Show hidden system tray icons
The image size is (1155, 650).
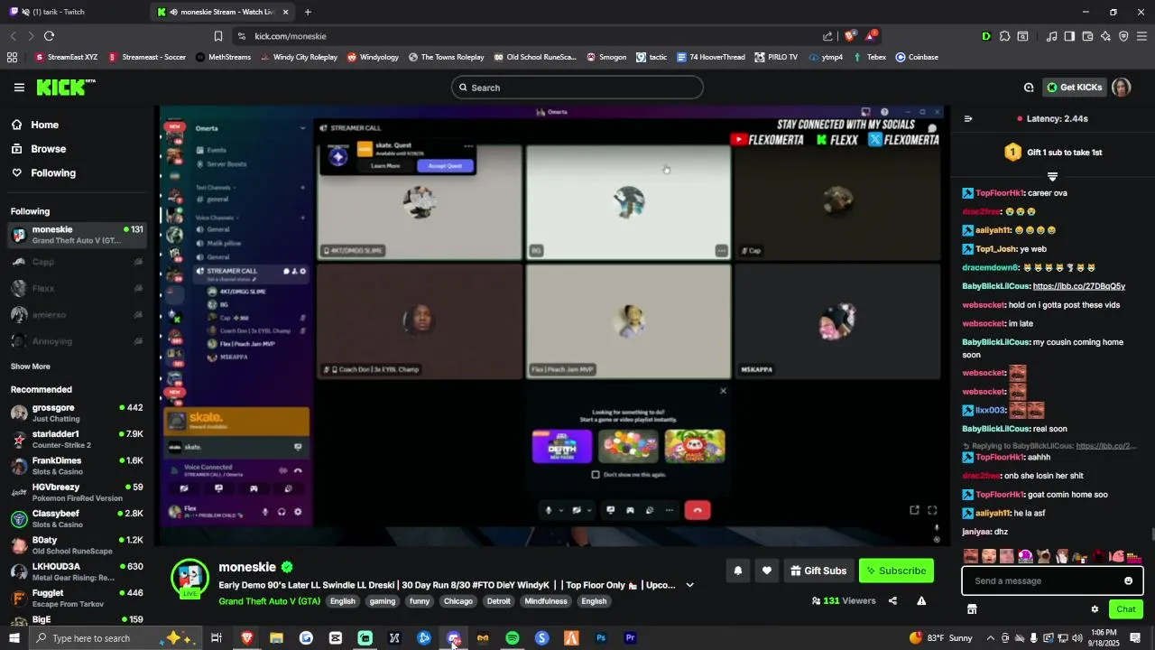[990, 638]
